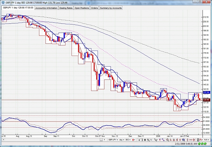Switch to Open Positions tab

pyautogui.click(x=82, y=8)
